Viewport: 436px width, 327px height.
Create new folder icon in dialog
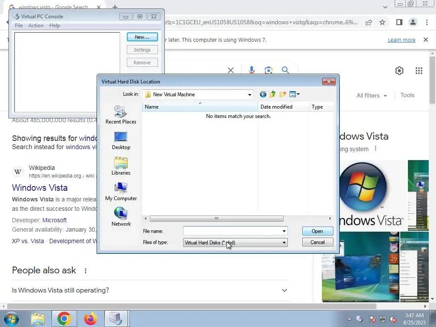click(x=283, y=95)
